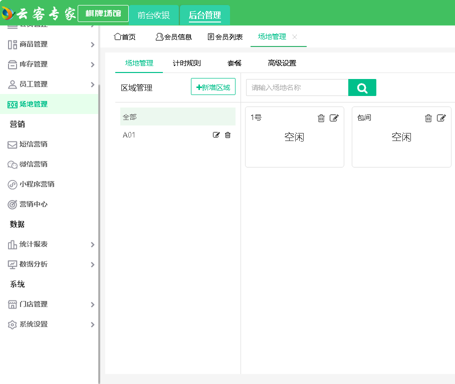Delete area A01 from the list
The height and width of the screenshot is (384, 455).
[x=228, y=135]
